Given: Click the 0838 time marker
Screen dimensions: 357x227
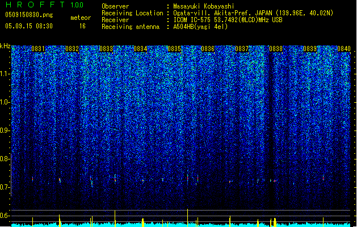Looking at the screenshot, I should tap(276, 49).
